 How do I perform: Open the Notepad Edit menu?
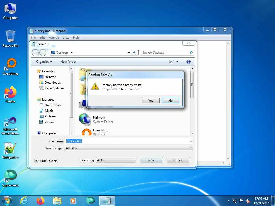(42, 38)
